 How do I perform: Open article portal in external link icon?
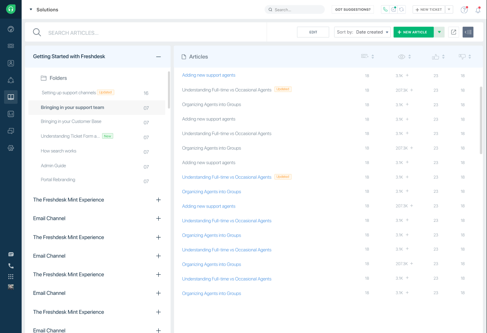pyautogui.click(x=453, y=32)
